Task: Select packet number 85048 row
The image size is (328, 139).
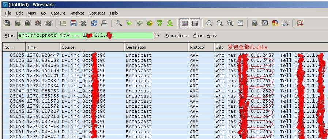Action: pyautogui.click(x=165, y=111)
